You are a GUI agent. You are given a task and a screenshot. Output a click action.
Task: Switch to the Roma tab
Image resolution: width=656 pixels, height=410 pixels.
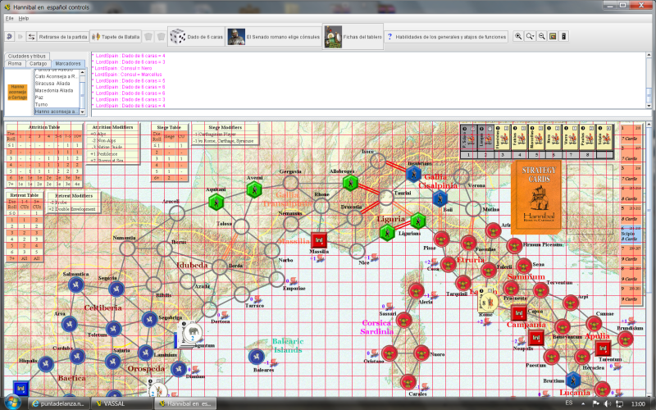(x=15, y=64)
